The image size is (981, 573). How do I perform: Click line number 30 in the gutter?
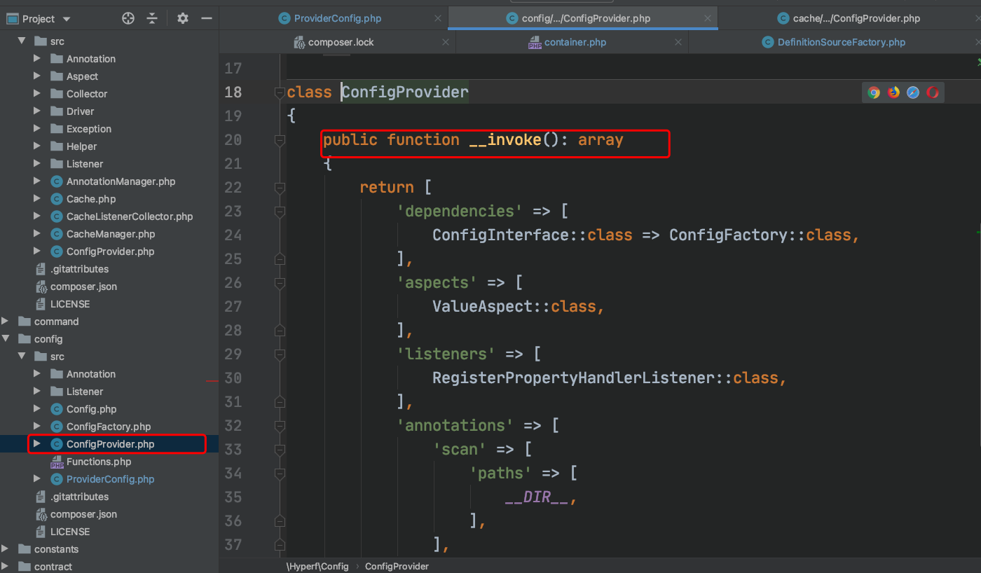[x=233, y=378]
